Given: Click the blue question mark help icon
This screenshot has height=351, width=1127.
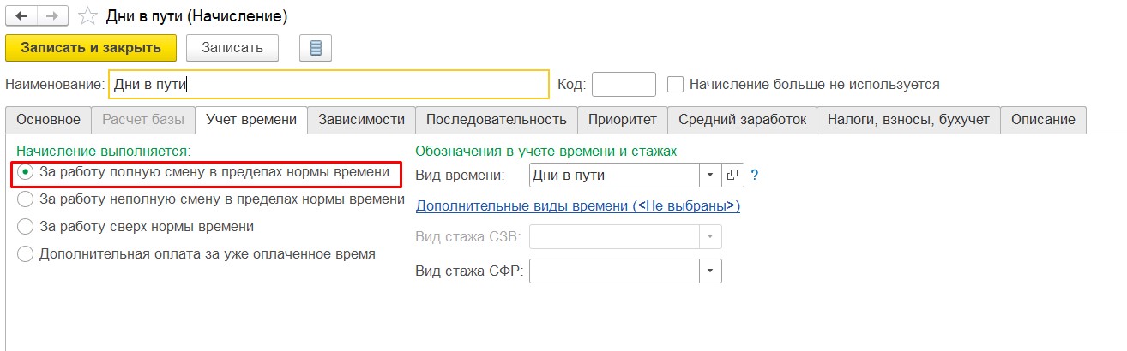Looking at the screenshot, I should [x=755, y=175].
